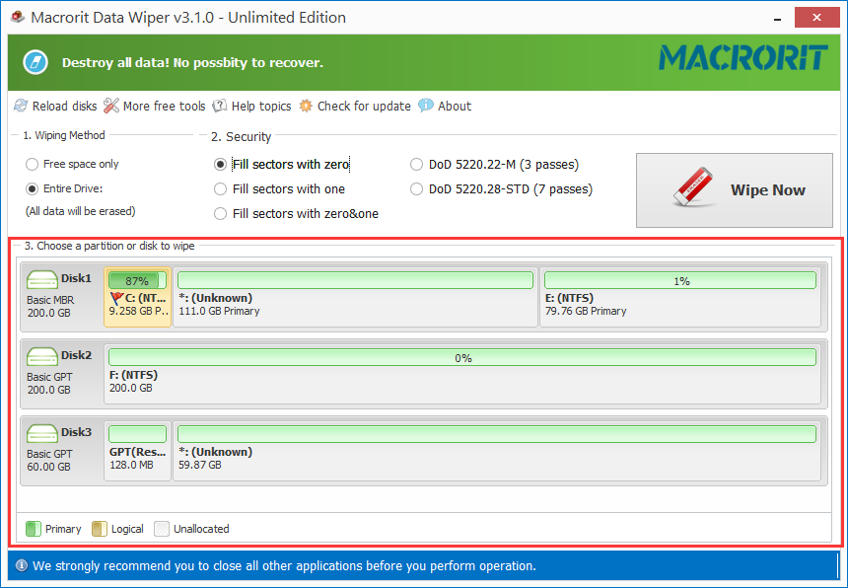Image resolution: width=848 pixels, height=588 pixels.
Task: Select the 59.87 GB Unknown partition on Disk3
Action: [496, 451]
